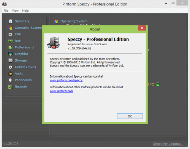Click the Storage hard drive icon
This screenshot has width=190, height=149.
pos(10,60)
